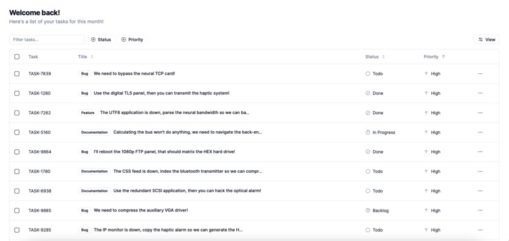
Task: Click the title starting 'Use the digital TLS panel'
Action: (162, 93)
